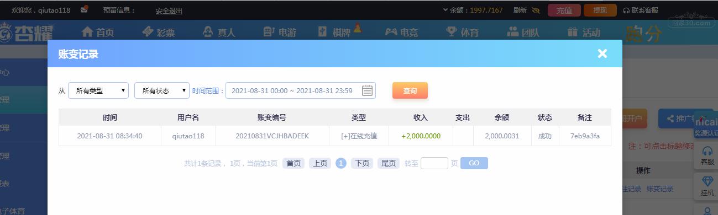Click the 充值 recharge button
718x215 pixels.
tap(564, 10)
